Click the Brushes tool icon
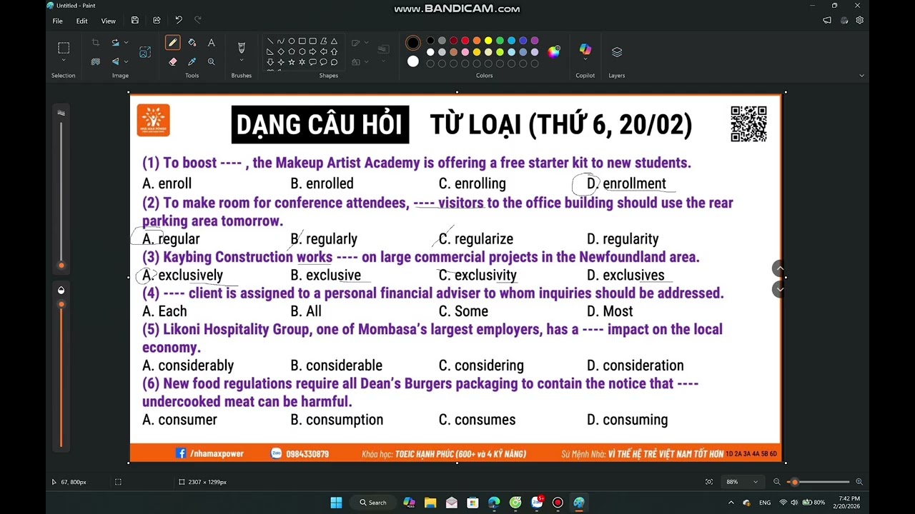 241,47
